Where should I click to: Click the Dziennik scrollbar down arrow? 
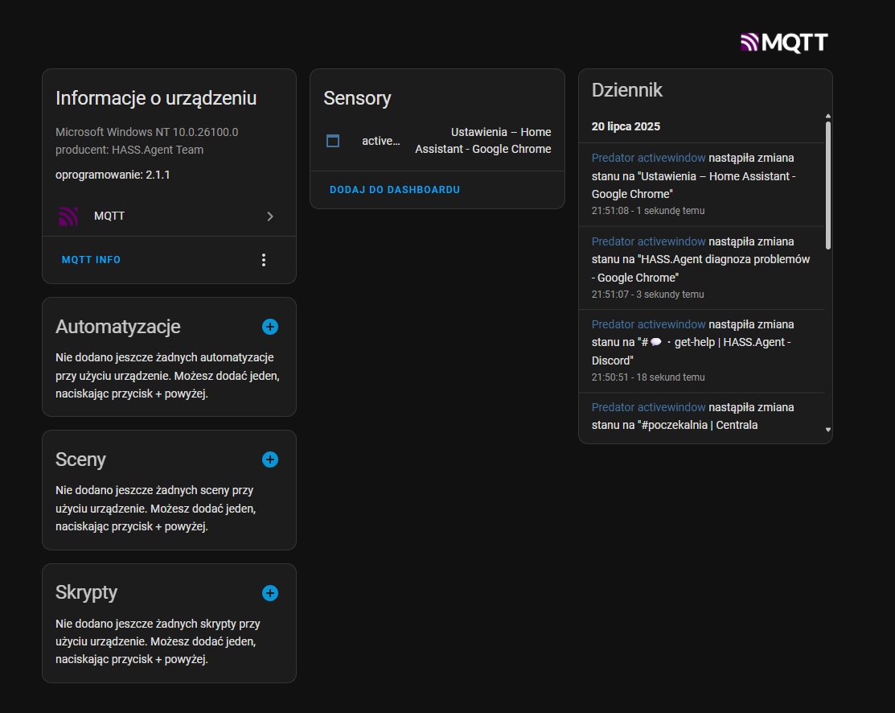coord(828,430)
